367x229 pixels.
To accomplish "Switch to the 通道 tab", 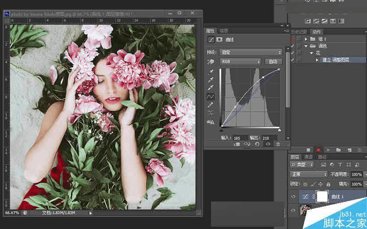I will pyautogui.click(x=308, y=157).
